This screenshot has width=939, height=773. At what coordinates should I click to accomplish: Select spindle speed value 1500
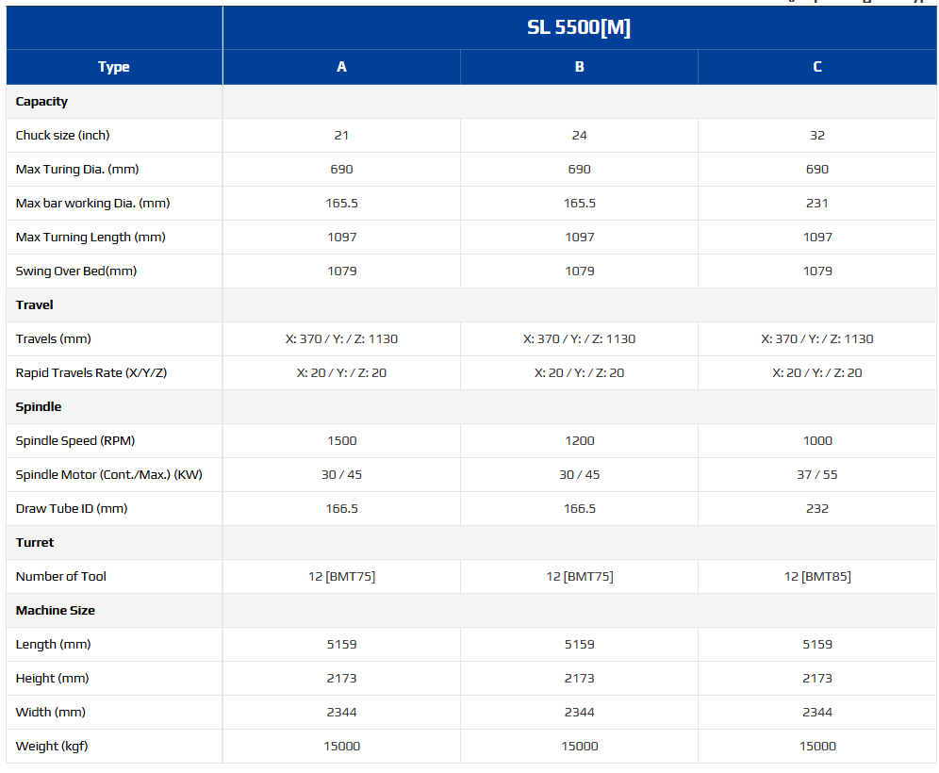pyautogui.click(x=342, y=440)
